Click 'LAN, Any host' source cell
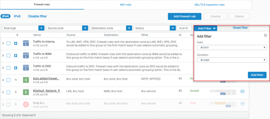The width and height of the screenshot is (270, 119). (75, 91)
